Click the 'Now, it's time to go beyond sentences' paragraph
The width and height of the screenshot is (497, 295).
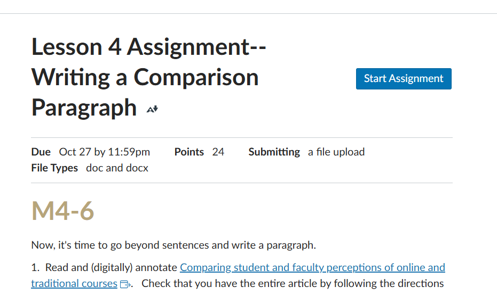pos(173,245)
